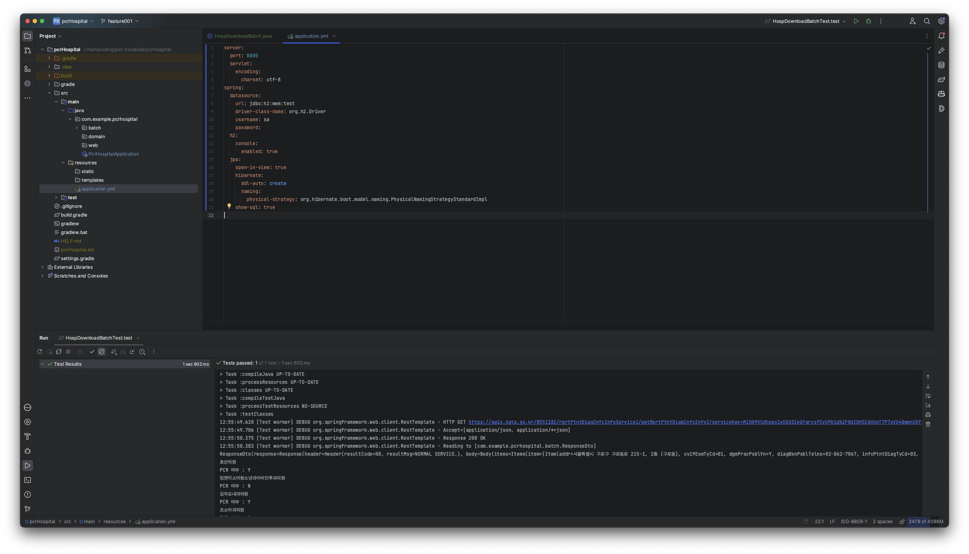Open the Commit tool window icon
The height and width of the screenshot is (554, 969).
(x=28, y=50)
